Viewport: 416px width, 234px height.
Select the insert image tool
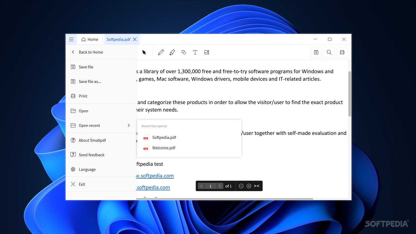207,52
